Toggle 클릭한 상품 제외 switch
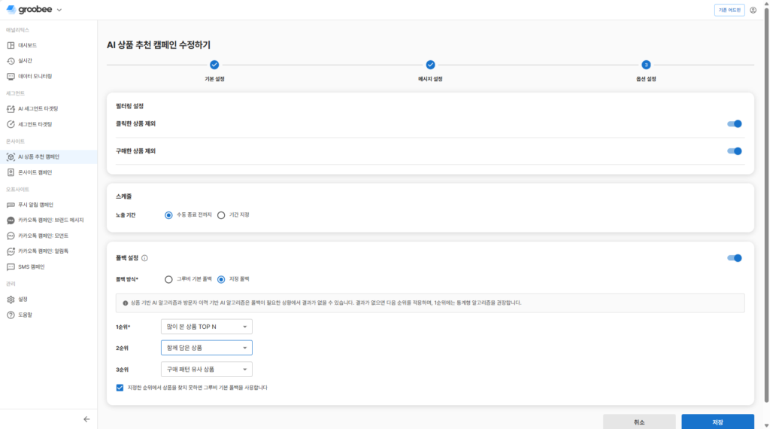Screen dimensions: 770x429 coord(735,124)
